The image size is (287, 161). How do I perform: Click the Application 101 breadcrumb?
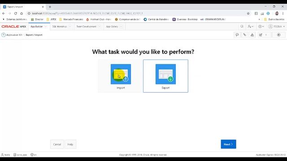(x=14, y=35)
